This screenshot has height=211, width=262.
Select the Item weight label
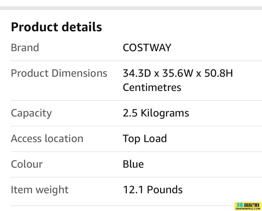[40, 190]
